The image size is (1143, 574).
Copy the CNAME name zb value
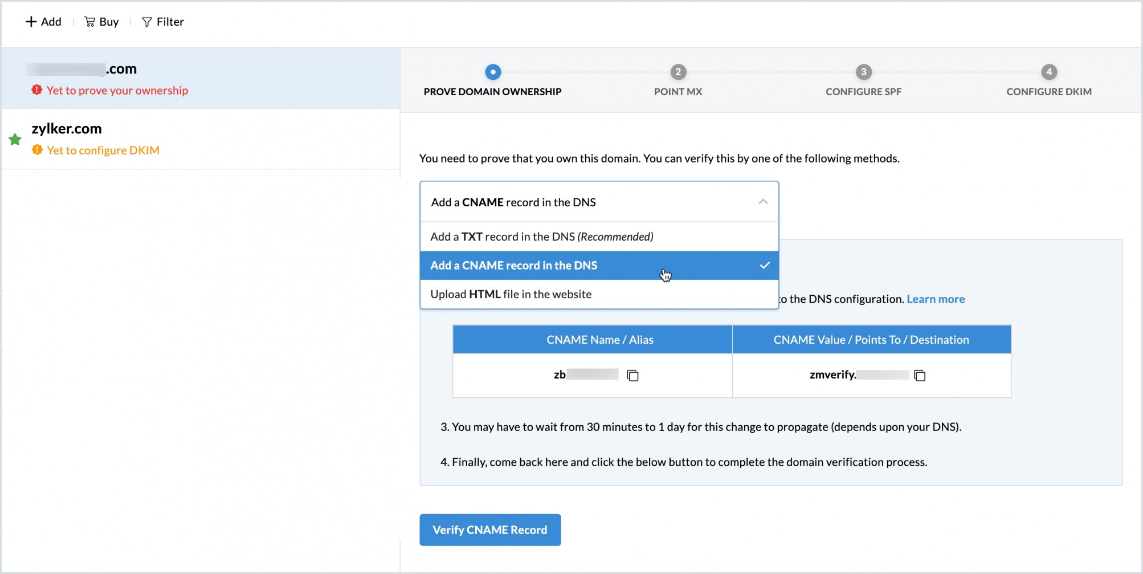tap(632, 375)
